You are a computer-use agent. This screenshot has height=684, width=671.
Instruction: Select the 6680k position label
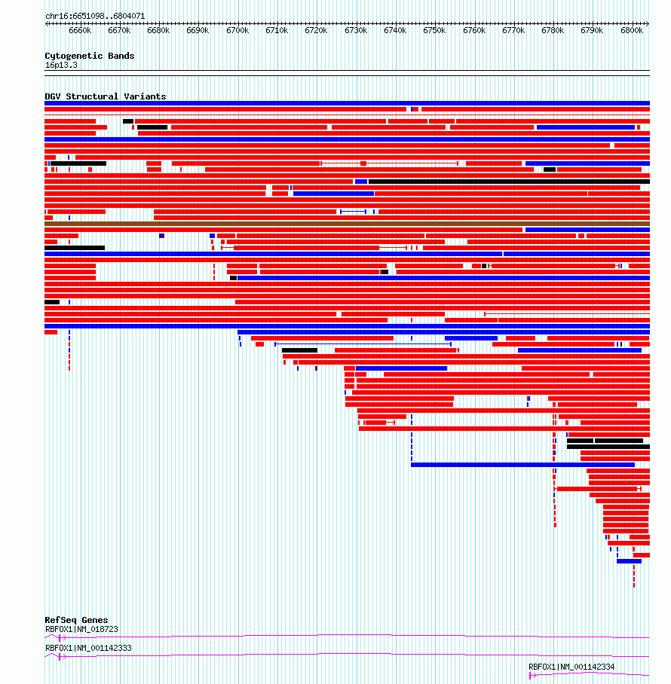158,31
